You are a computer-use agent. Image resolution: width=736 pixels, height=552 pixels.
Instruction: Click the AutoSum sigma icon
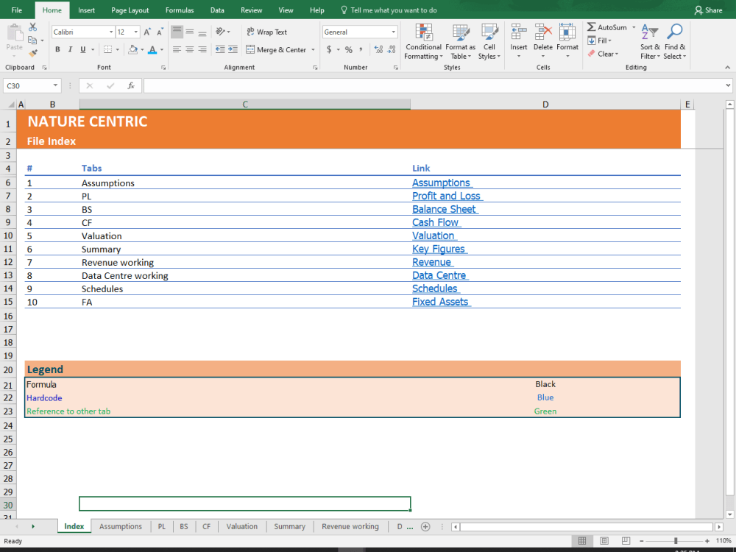pyautogui.click(x=592, y=27)
